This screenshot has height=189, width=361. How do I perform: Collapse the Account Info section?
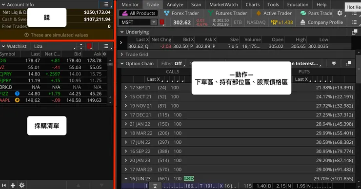click(3, 4)
